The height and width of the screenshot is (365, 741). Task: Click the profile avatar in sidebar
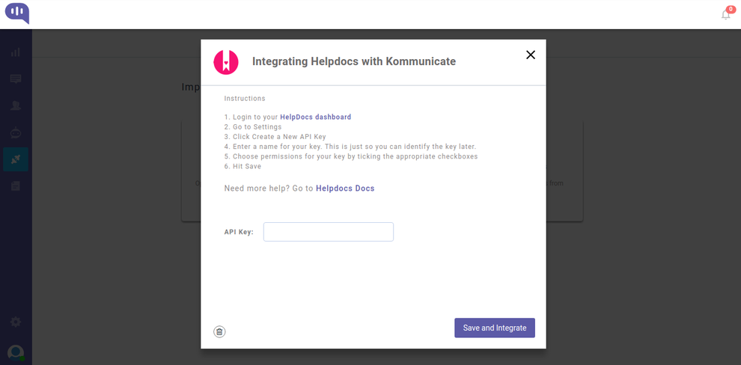pos(16,352)
